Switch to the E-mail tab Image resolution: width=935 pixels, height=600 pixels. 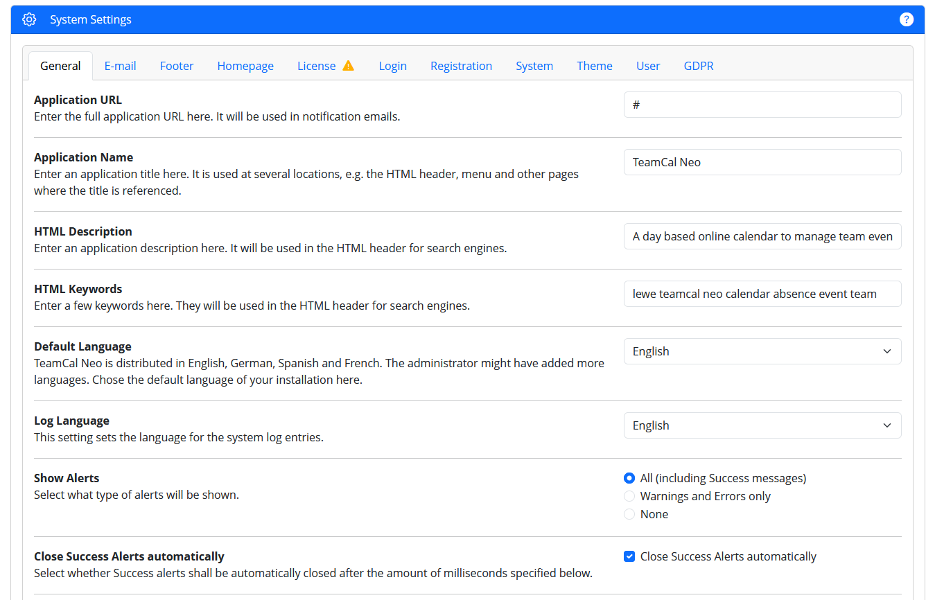pos(120,66)
